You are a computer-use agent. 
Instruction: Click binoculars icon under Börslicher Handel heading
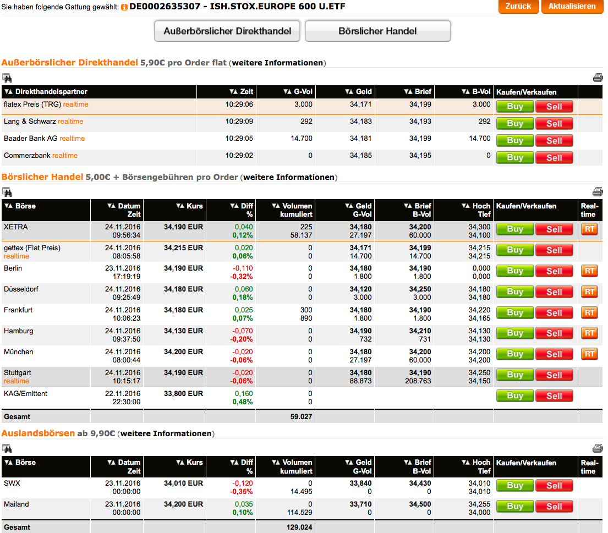point(7,192)
